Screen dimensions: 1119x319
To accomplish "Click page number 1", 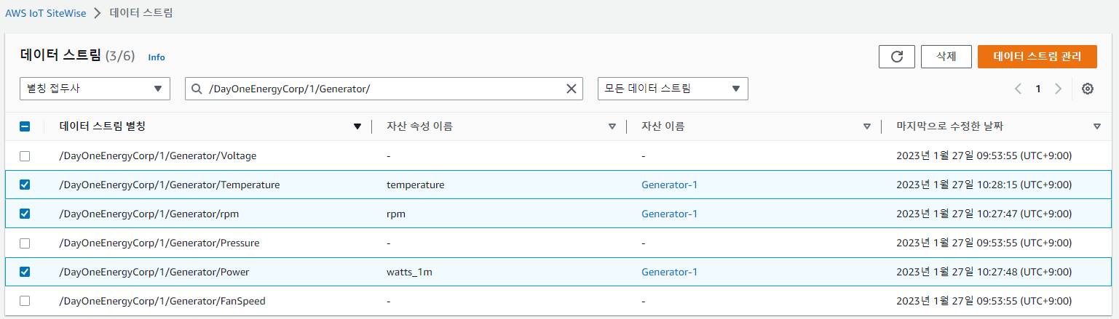I will [1038, 89].
